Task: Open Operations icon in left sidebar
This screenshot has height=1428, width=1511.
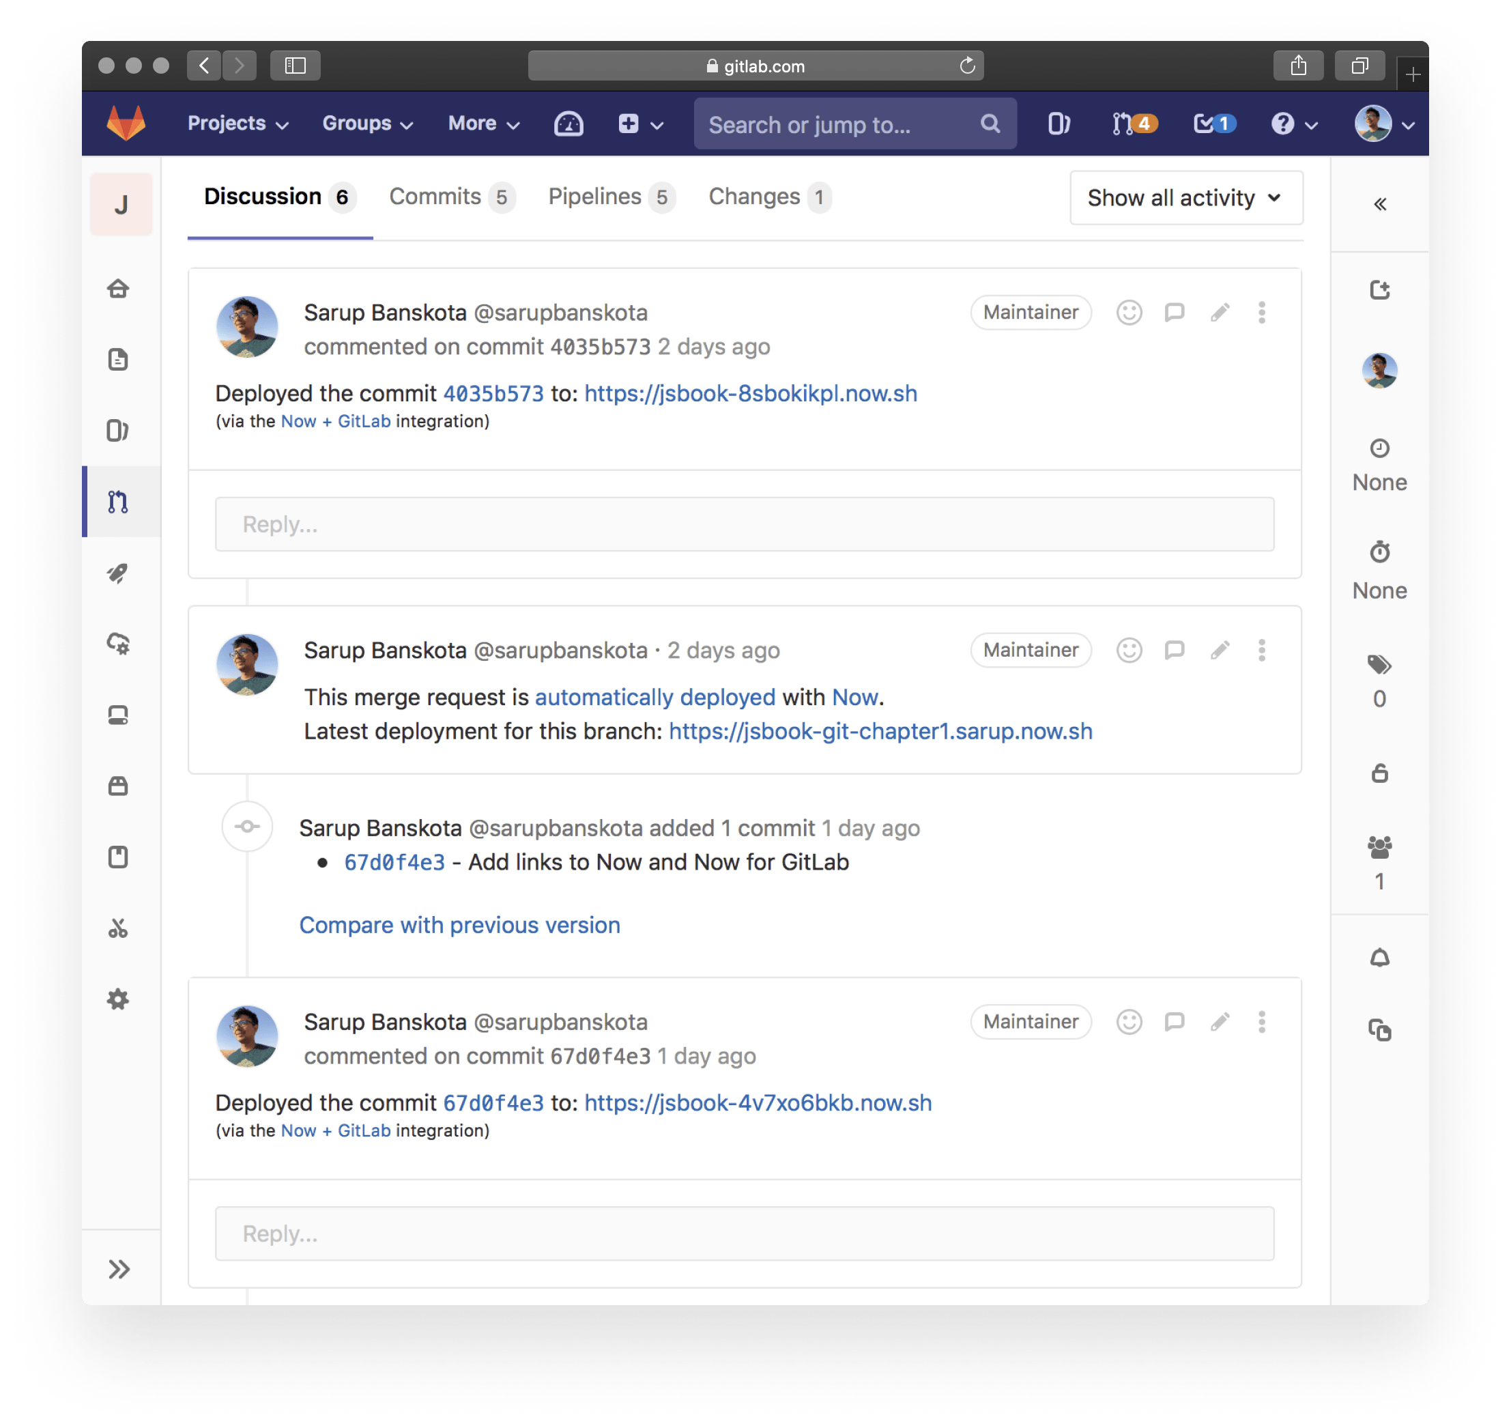Action: coord(118,644)
